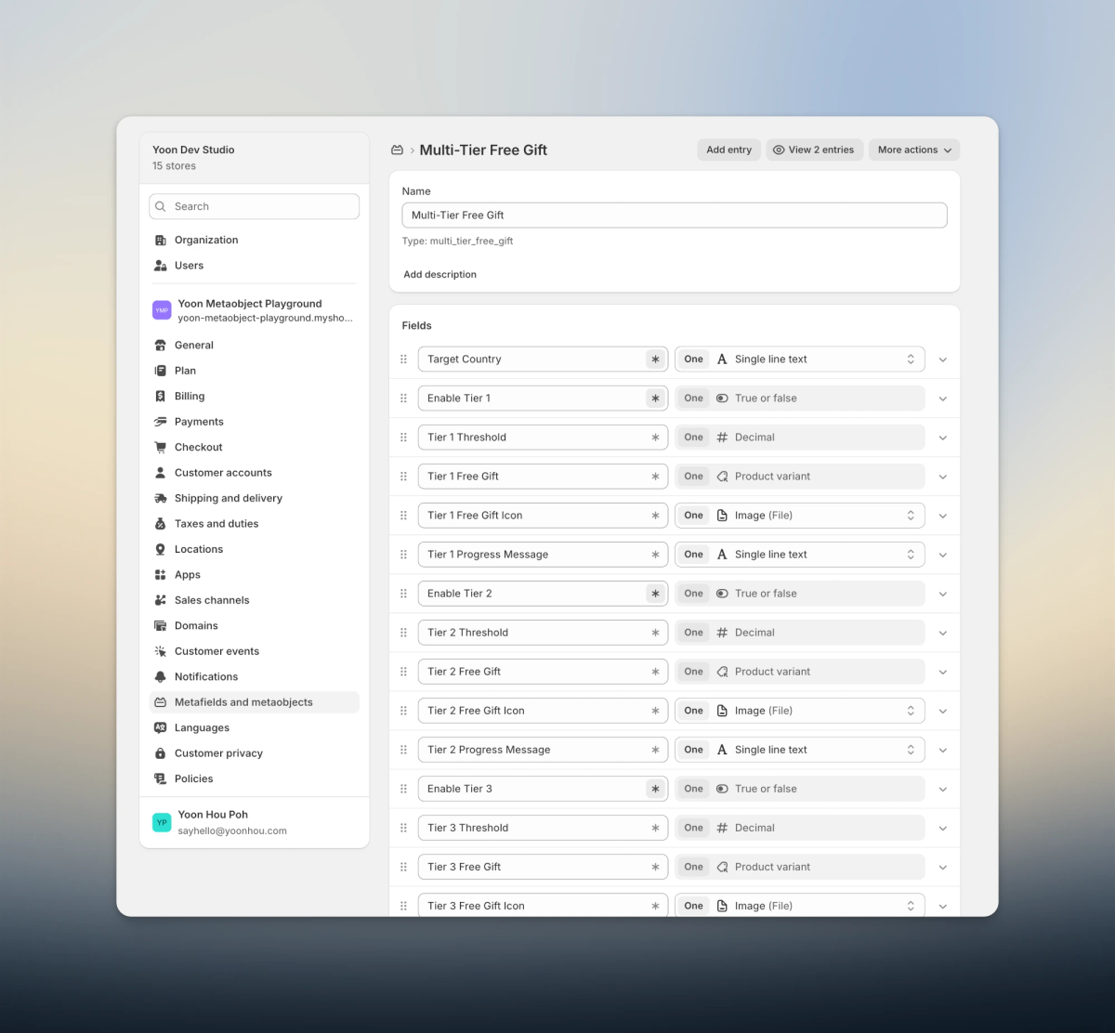Open General settings
This screenshot has width=1115, height=1033.
tap(254, 345)
